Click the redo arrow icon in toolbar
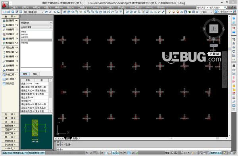The height and width of the screenshot is (156, 238). 54,12
